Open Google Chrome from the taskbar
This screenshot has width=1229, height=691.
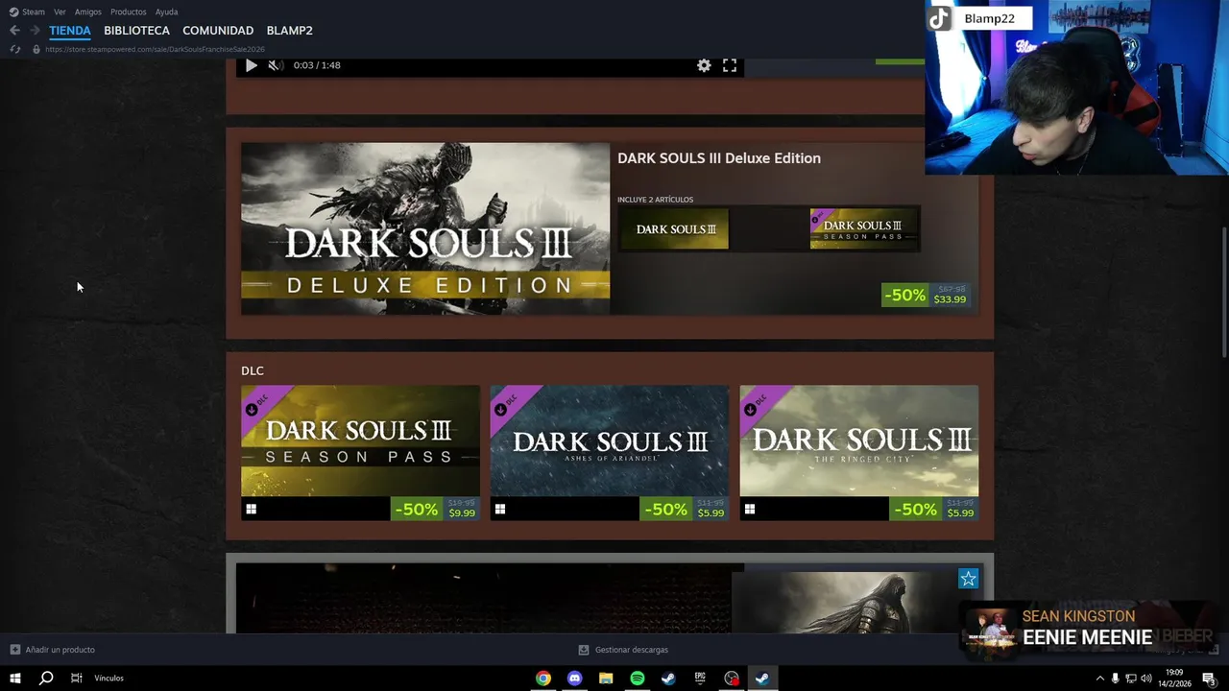pyautogui.click(x=543, y=679)
